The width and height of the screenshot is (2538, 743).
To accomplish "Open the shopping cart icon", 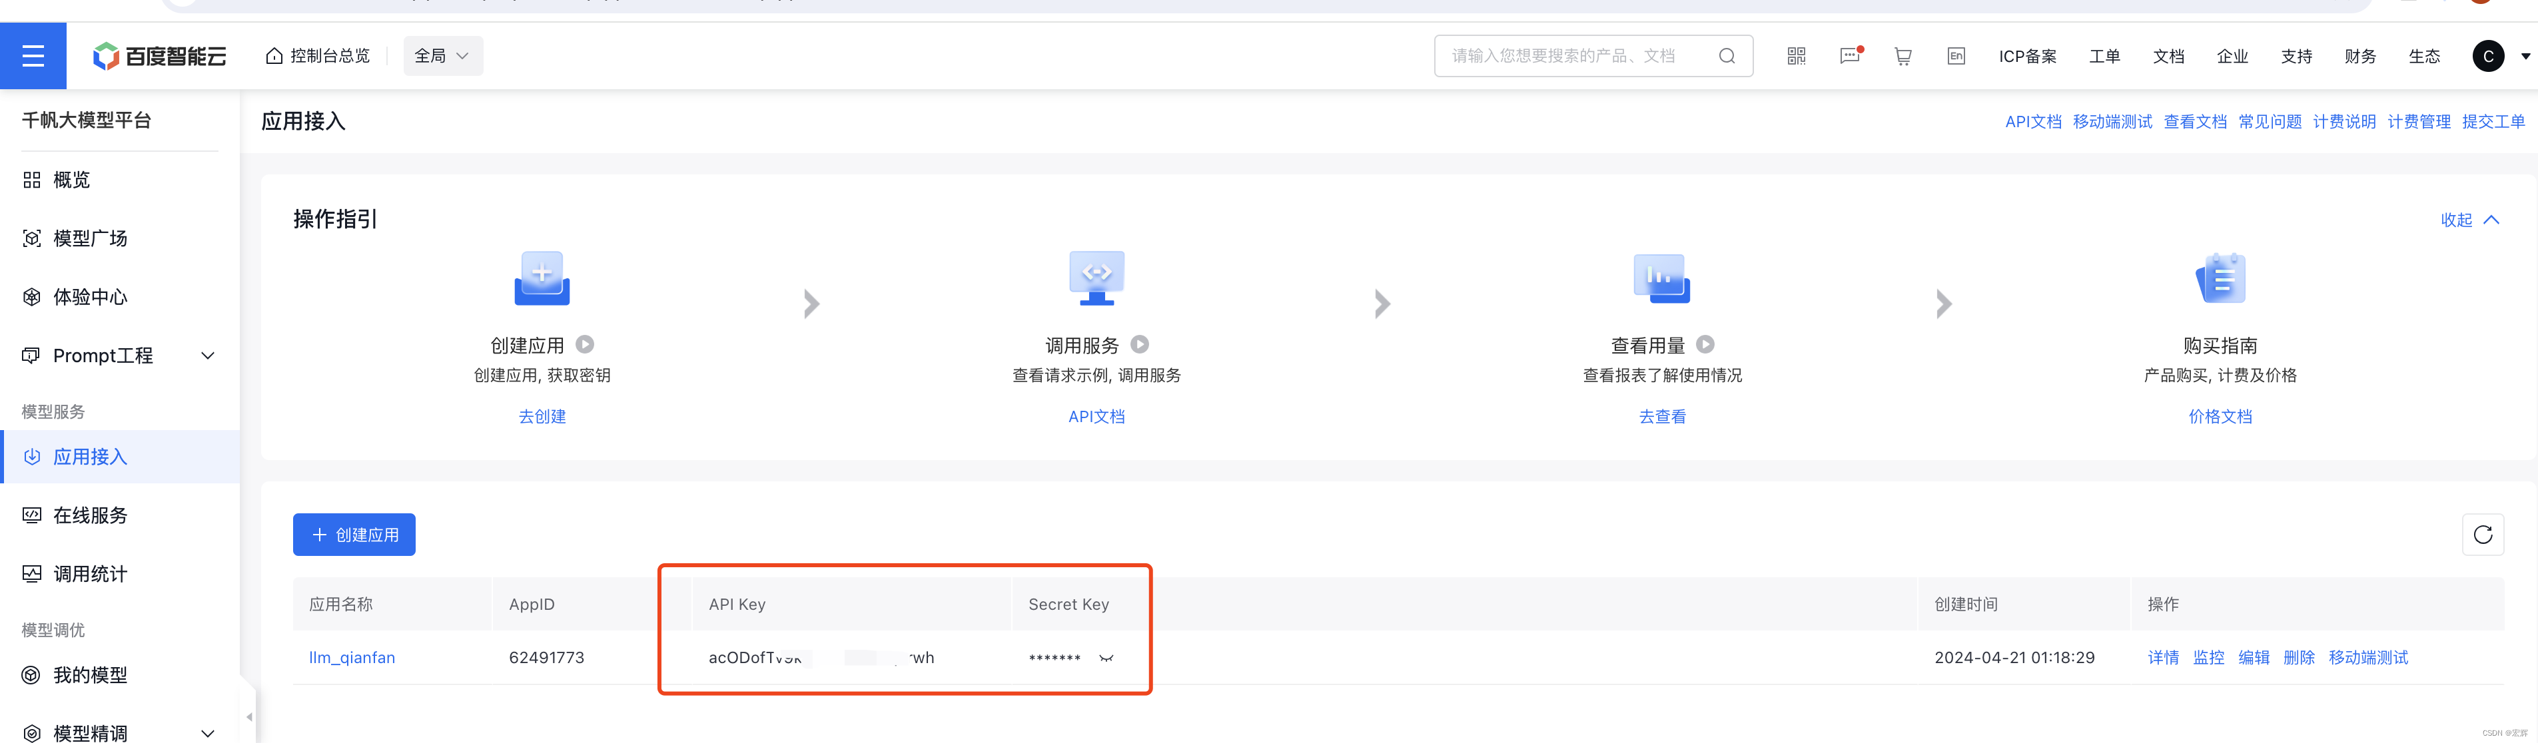I will [1903, 56].
